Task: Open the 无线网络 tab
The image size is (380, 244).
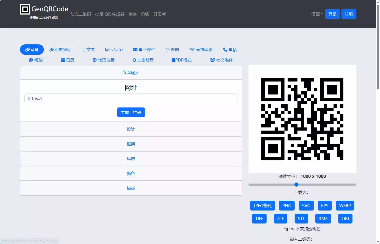Action: point(201,50)
